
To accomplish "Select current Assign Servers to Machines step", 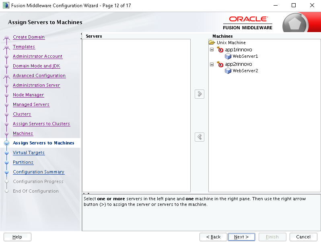I will 43,143.
